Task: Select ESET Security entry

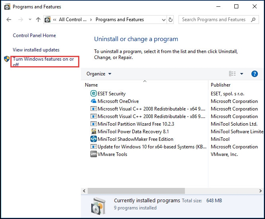Action: 112,94
